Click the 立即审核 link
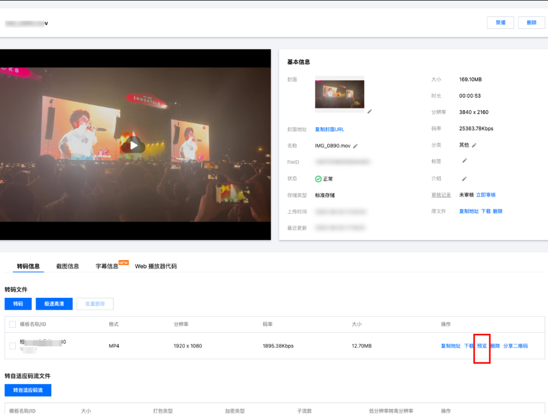This screenshot has height=414, width=548. pos(486,195)
